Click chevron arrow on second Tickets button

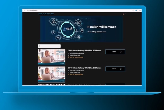tap(121, 69)
